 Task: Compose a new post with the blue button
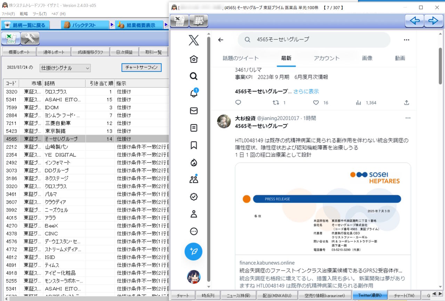[194, 251]
